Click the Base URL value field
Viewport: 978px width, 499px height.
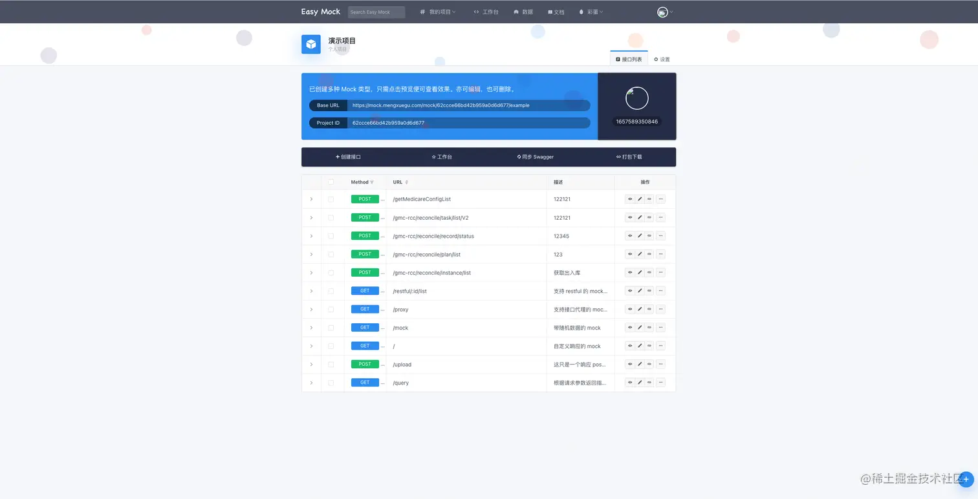(x=469, y=105)
